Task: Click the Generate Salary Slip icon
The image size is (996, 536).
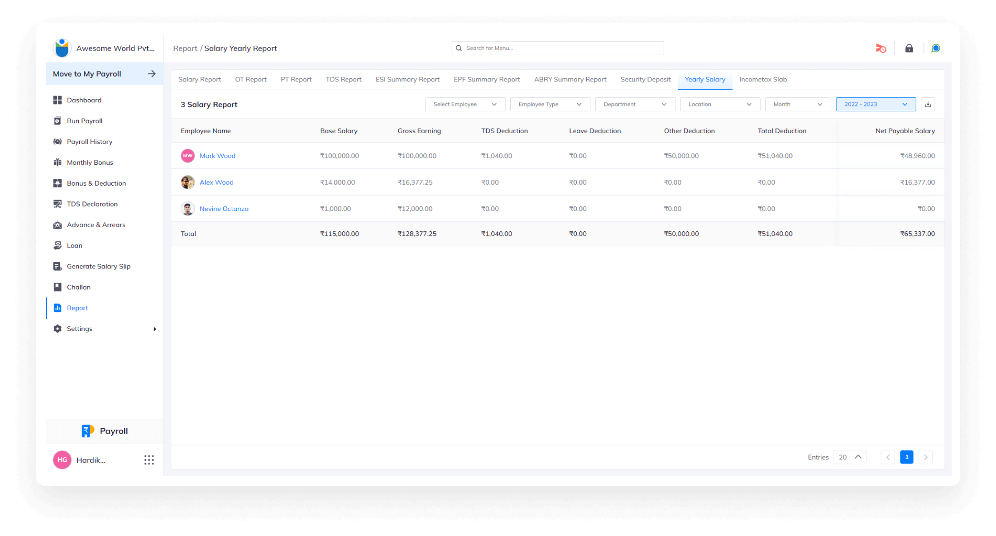Action: coord(57,266)
